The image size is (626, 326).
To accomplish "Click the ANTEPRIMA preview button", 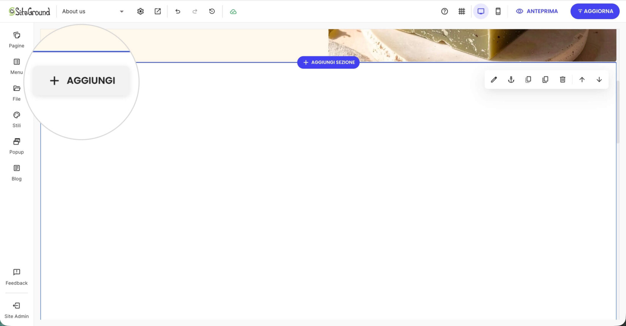I will [537, 11].
